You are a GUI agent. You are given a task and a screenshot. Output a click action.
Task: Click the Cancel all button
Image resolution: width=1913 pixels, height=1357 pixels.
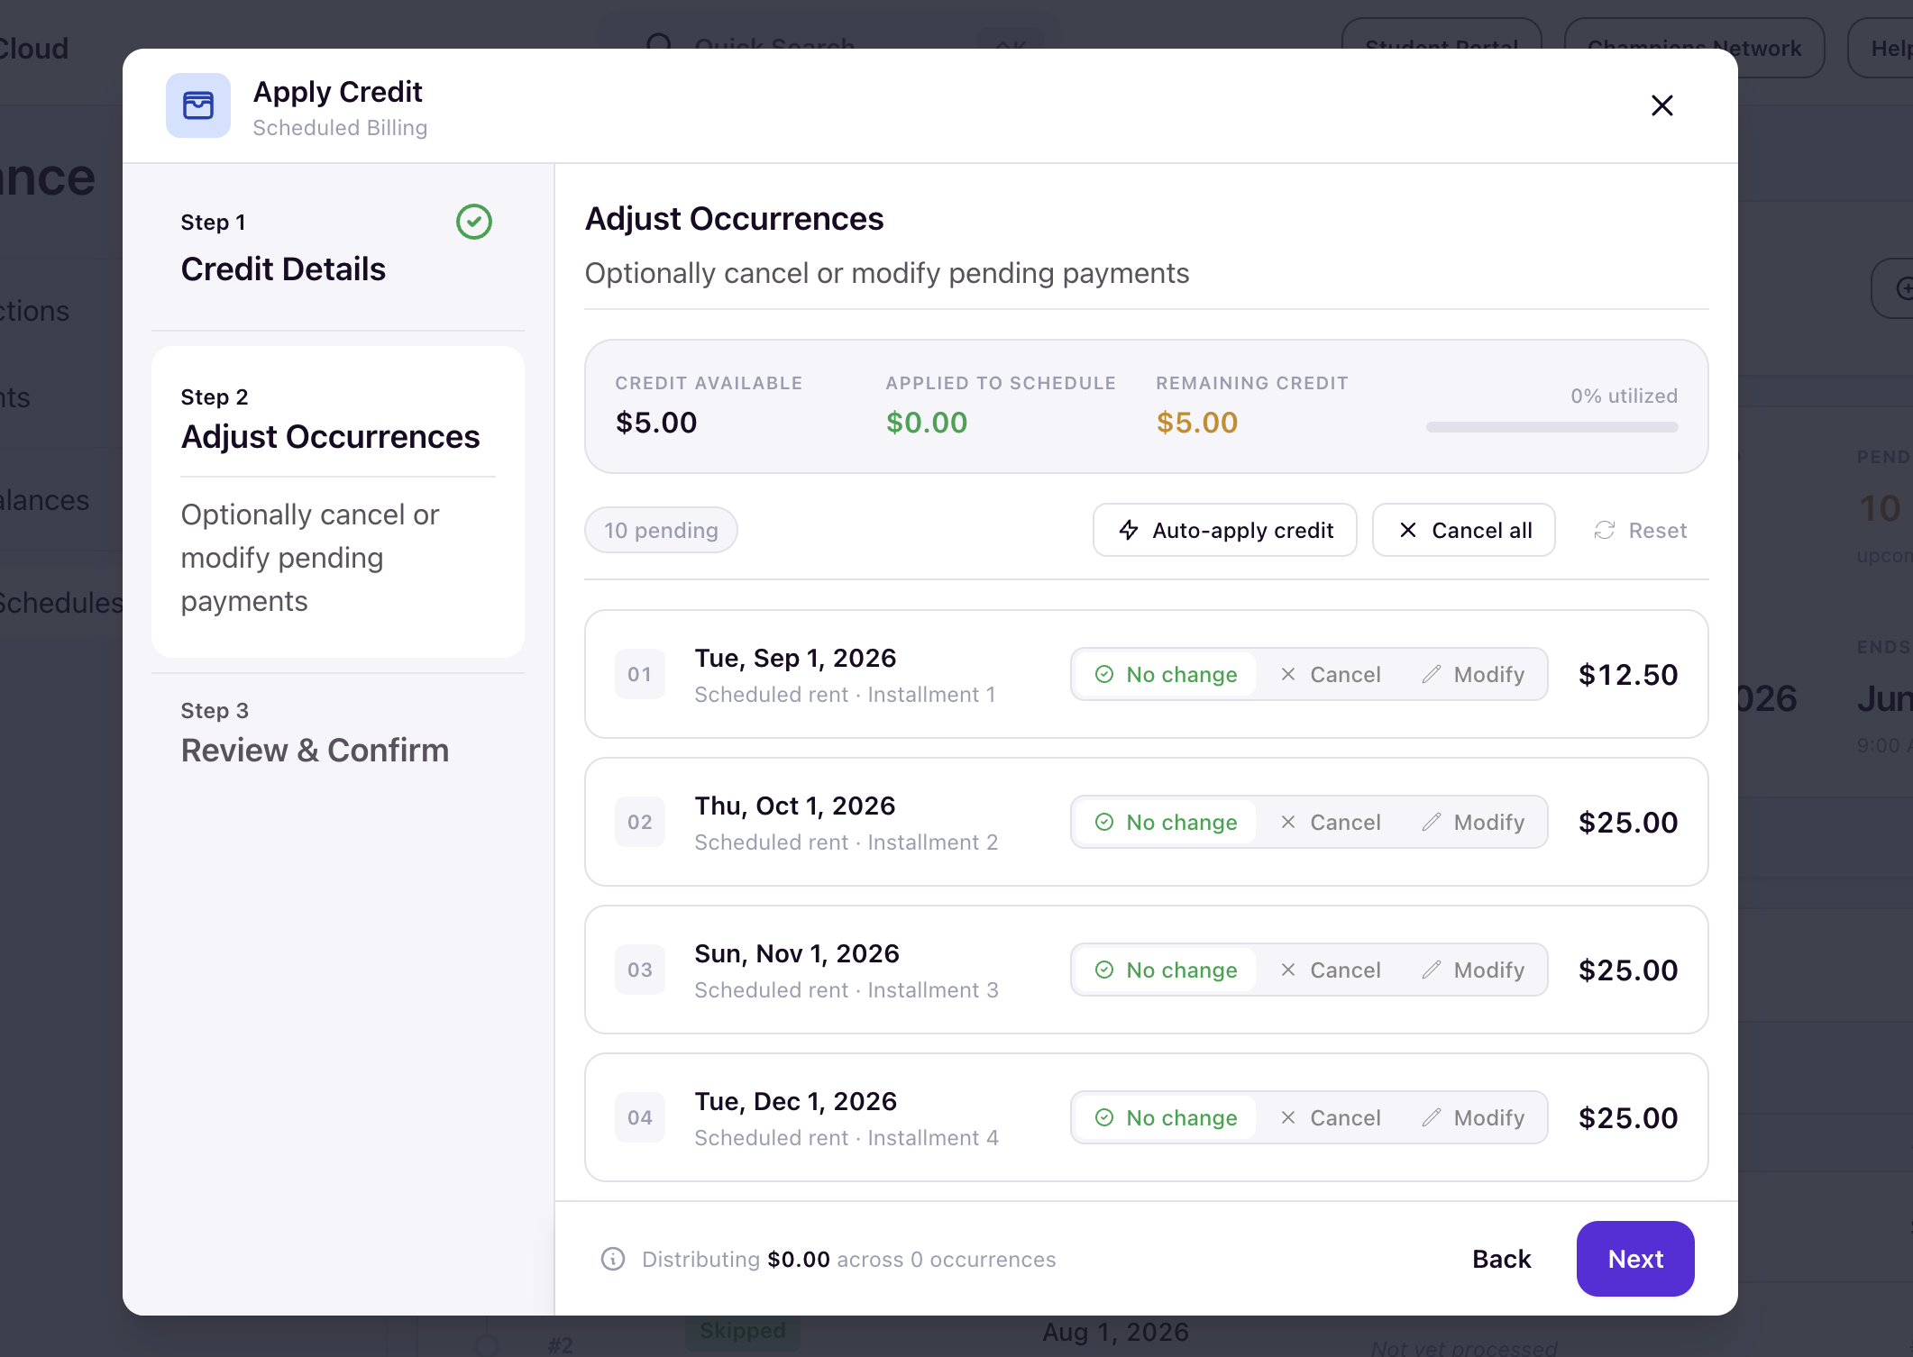(1463, 530)
